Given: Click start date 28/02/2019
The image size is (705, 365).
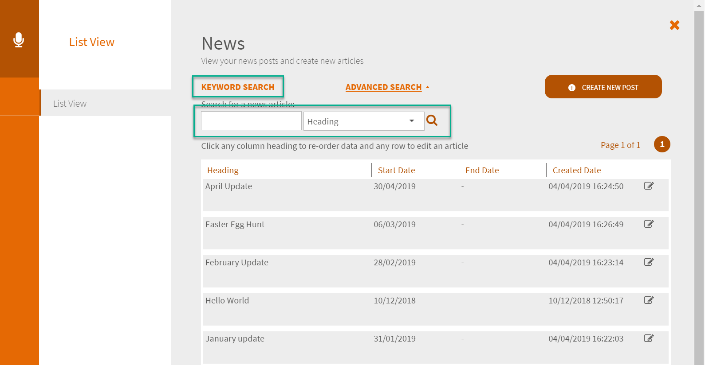Looking at the screenshot, I should (x=394, y=262).
